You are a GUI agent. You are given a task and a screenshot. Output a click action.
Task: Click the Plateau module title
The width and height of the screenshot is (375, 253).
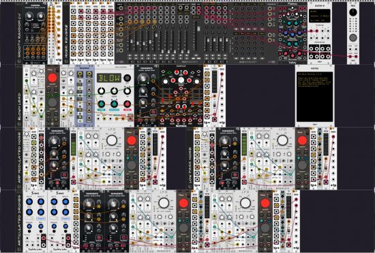point(292,4)
